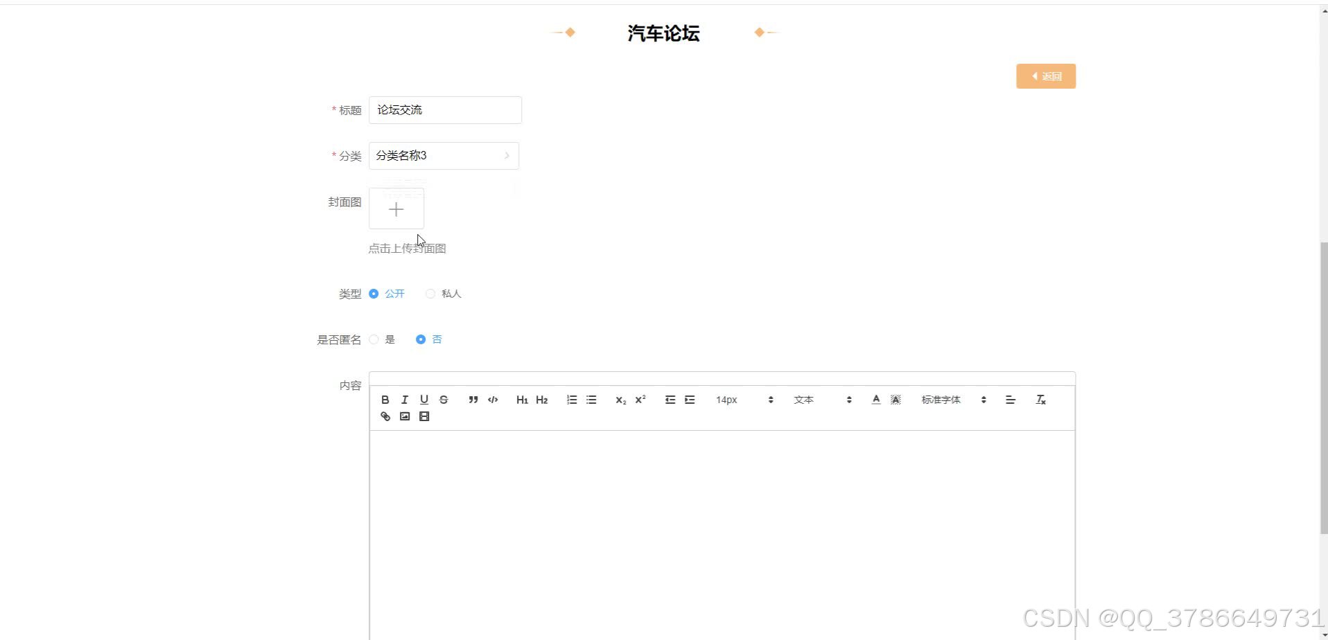The image size is (1328, 640).
Task: Toggle bold formatting in the content editor
Action: pos(385,400)
